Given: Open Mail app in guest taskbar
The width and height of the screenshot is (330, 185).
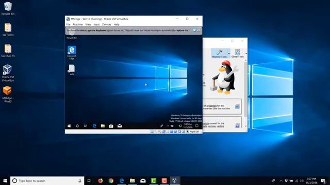Looking at the screenshot, I should [120, 126].
